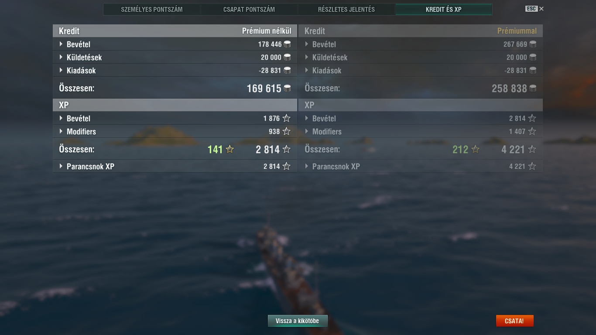596x335 pixels.
Task: Click the gold star next to 141 free XP
Action: point(230,149)
